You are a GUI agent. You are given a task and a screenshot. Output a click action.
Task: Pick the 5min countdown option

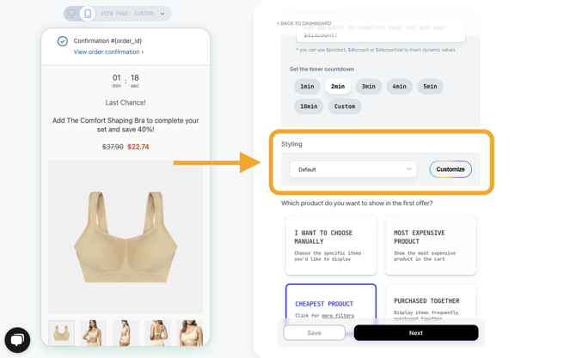[430, 87]
